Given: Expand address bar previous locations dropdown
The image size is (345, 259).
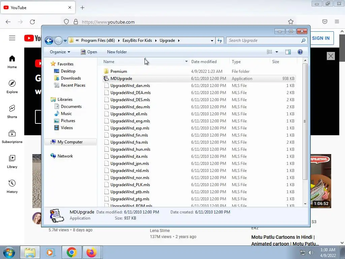Looking at the screenshot, I should (x=212, y=40).
